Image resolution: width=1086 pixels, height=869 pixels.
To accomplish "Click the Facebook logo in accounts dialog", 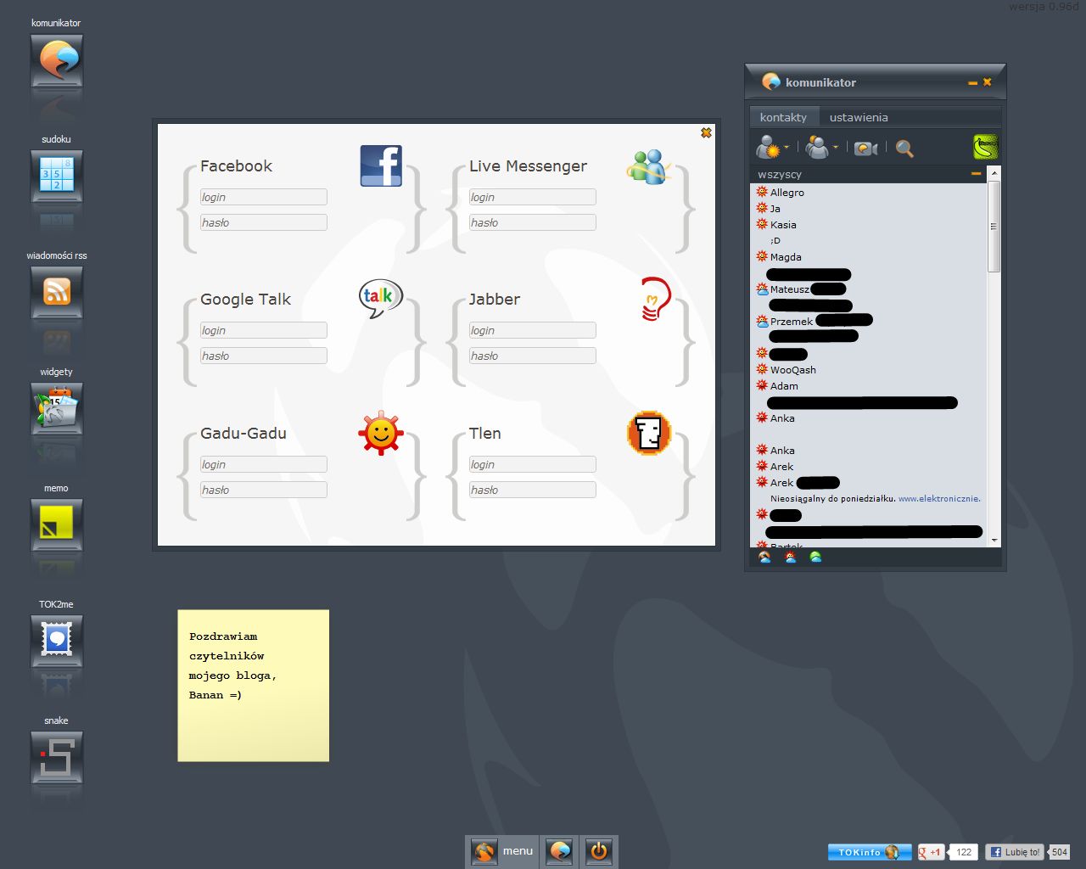I will point(381,165).
